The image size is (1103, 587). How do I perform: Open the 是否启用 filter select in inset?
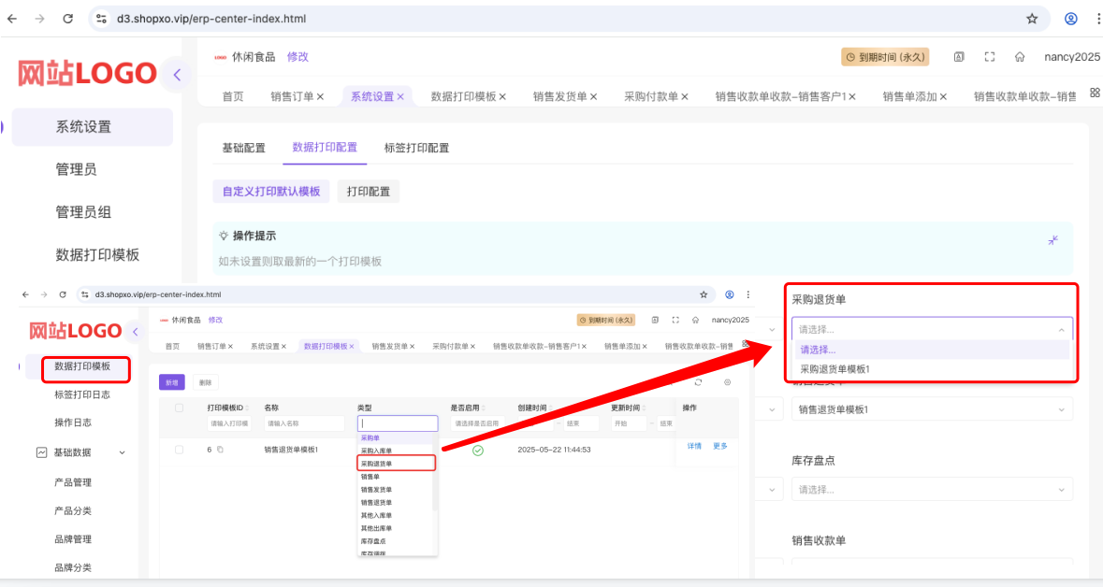(477, 423)
